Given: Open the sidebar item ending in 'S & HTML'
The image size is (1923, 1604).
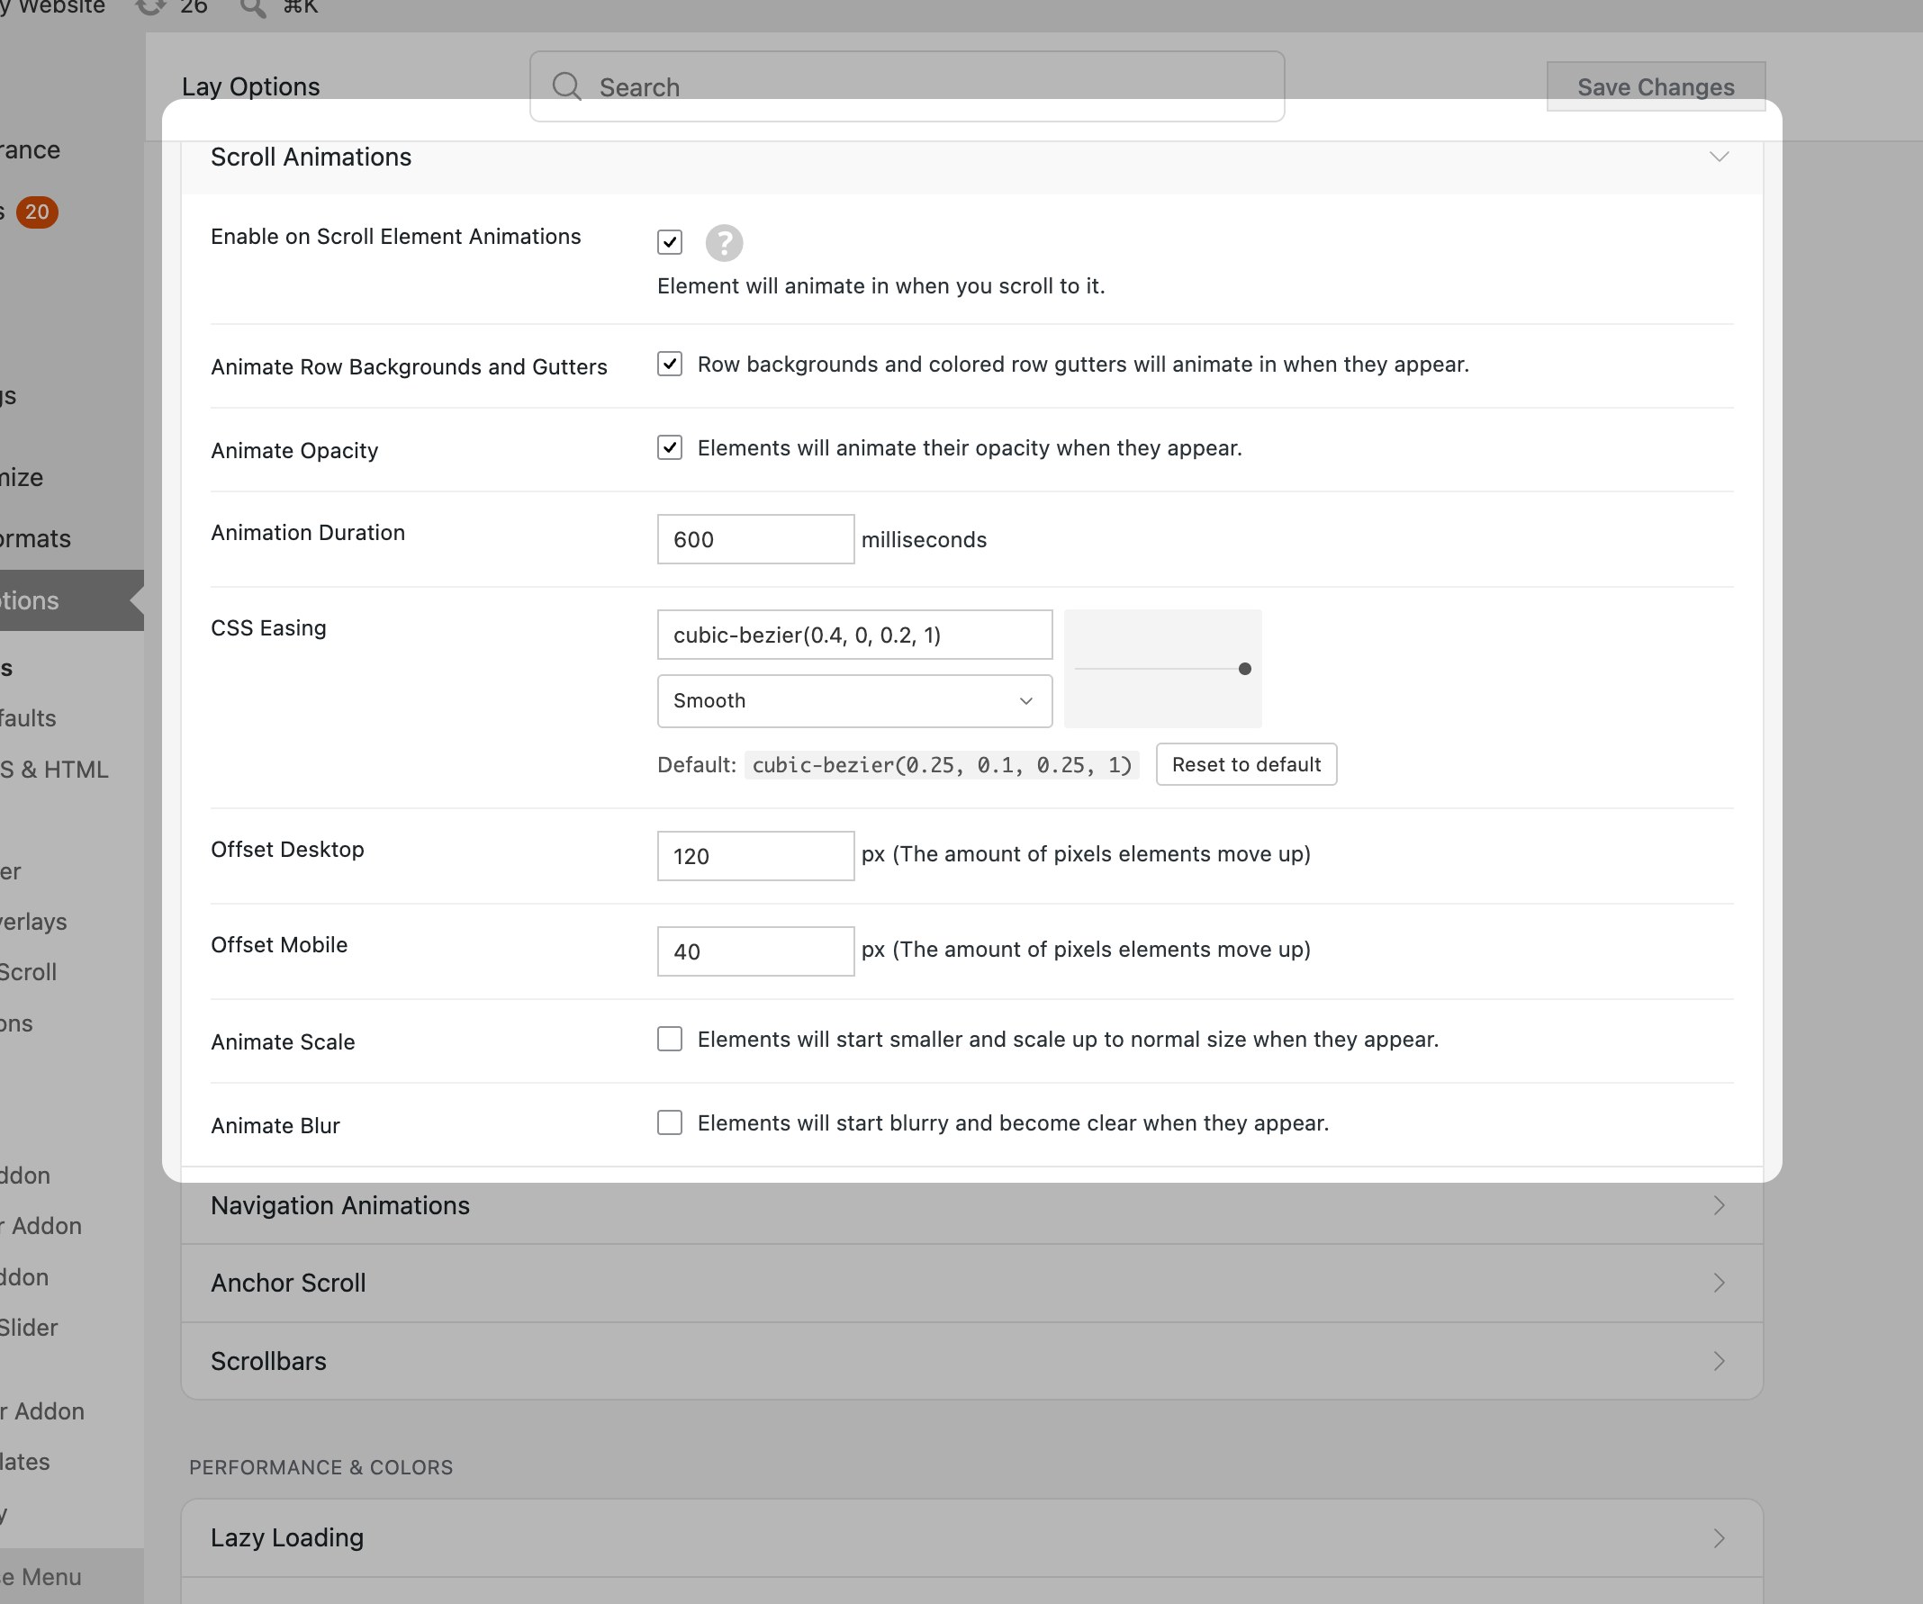Looking at the screenshot, I should point(55,770).
